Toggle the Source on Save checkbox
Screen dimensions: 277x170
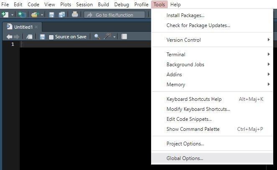(51, 37)
